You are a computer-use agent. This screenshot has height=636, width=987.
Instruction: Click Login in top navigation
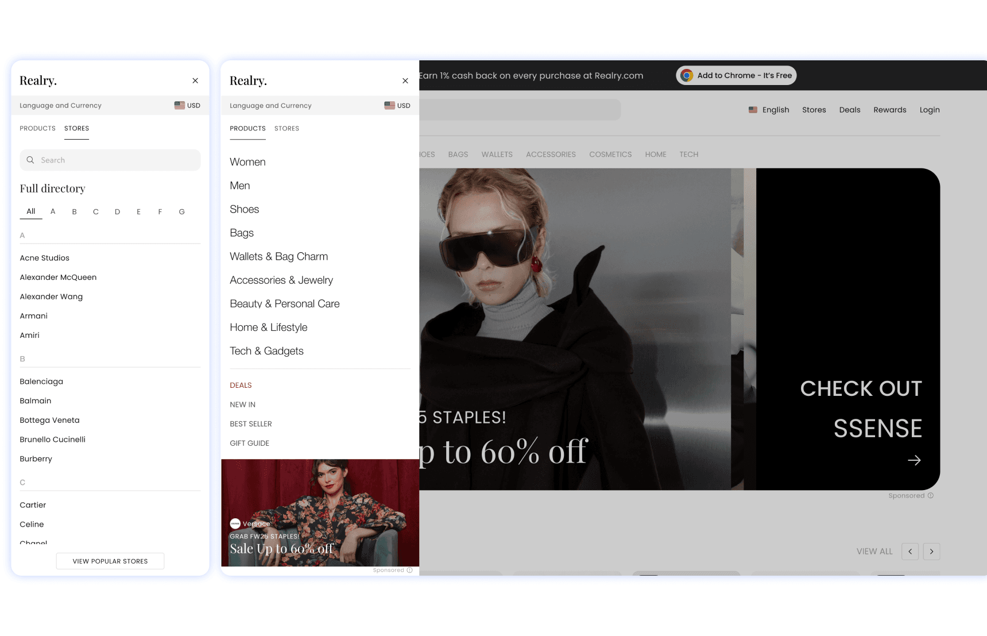click(930, 110)
